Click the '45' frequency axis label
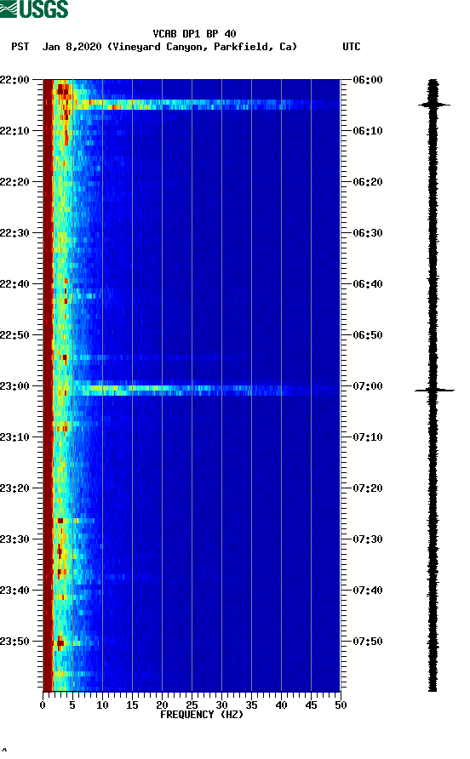 click(311, 705)
